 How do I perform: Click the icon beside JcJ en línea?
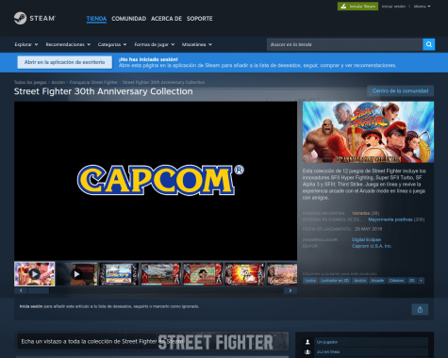307,351
